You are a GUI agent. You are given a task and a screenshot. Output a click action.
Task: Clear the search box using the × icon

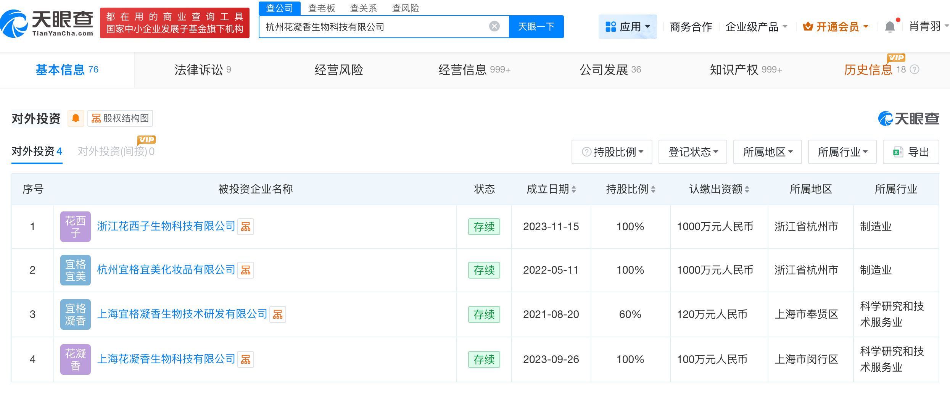[494, 26]
